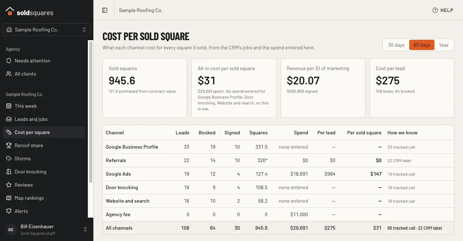Click the Alerts bell icon
Screen dimensions: 463x241
coord(9,211)
